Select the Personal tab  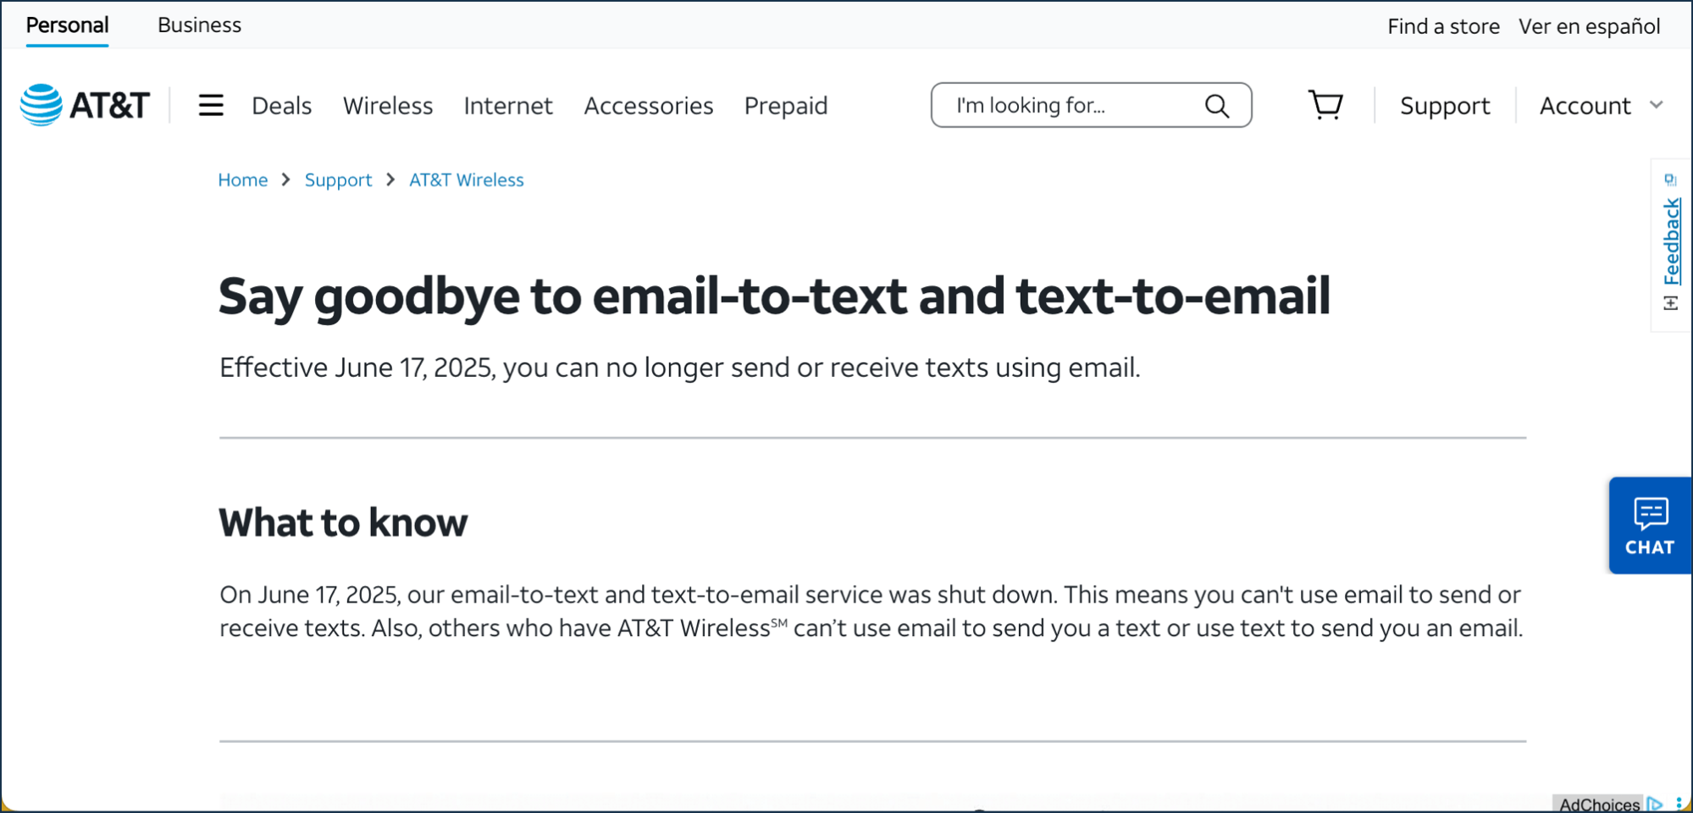point(67,25)
